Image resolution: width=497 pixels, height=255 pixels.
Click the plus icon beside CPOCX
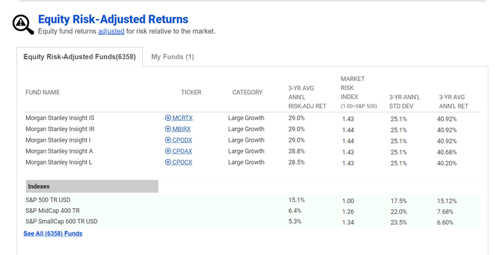point(168,162)
